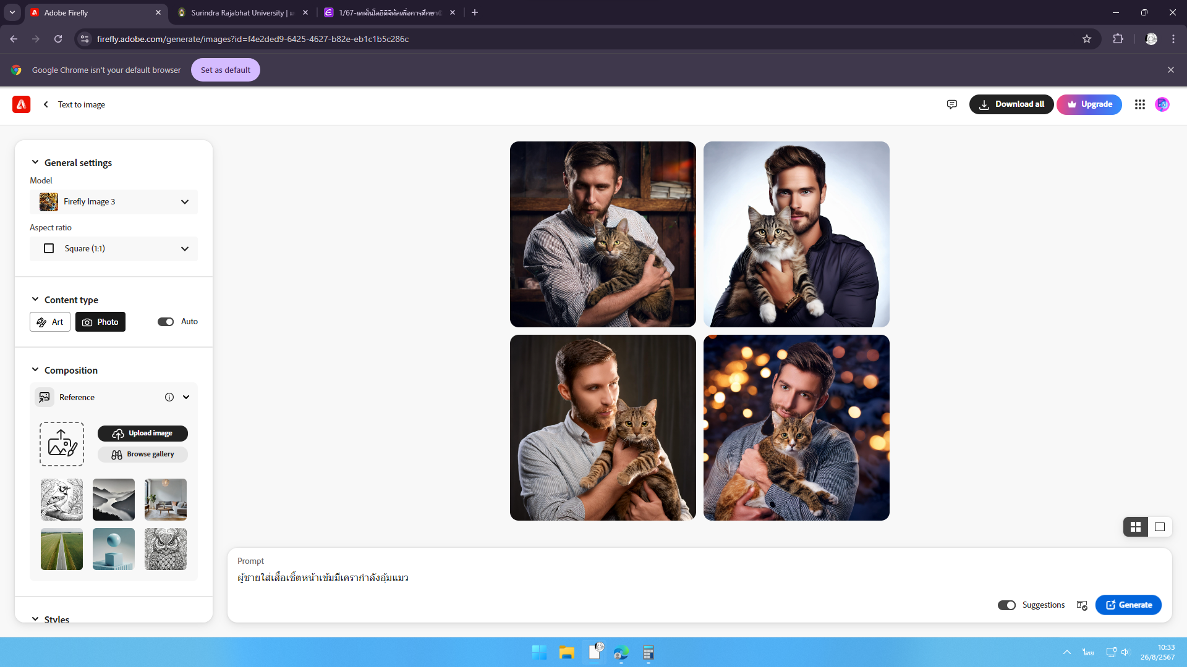1187x667 pixels.
Task: Open the user profile avatar
Action: pos(1162,104)
